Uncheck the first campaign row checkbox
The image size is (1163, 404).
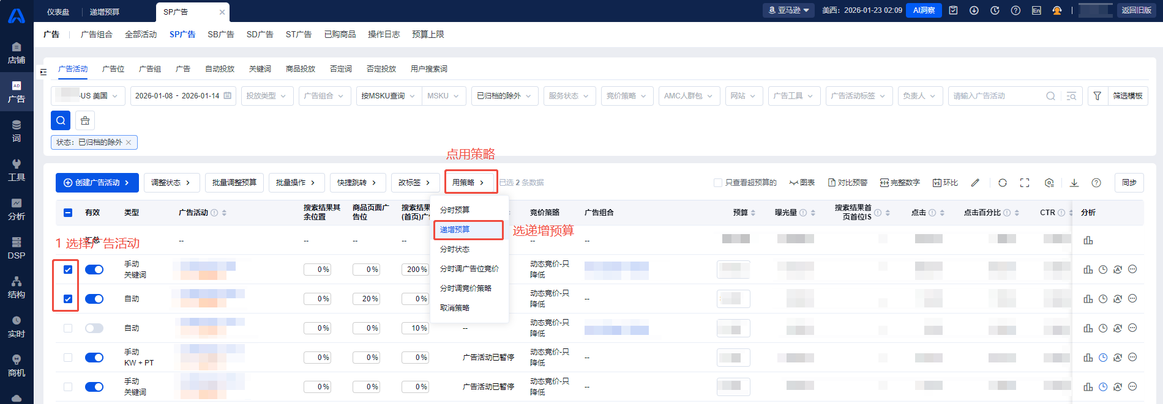point(68,270)
